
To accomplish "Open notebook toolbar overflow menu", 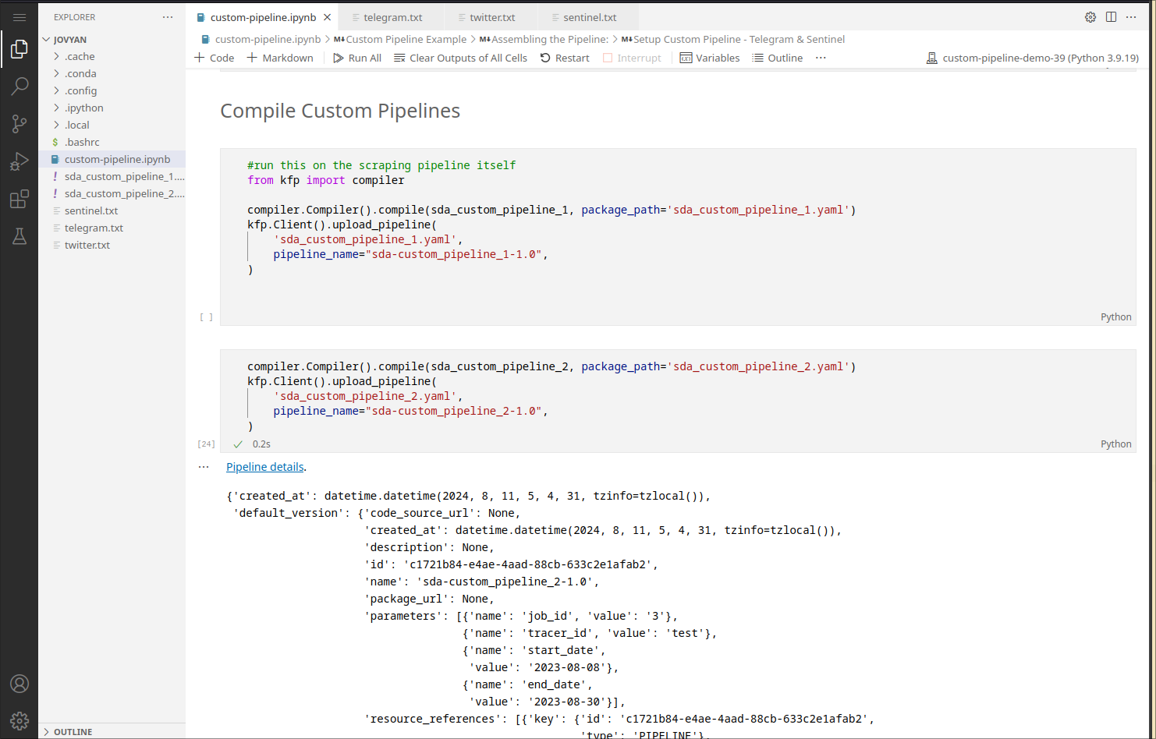I will coord(821,58).
